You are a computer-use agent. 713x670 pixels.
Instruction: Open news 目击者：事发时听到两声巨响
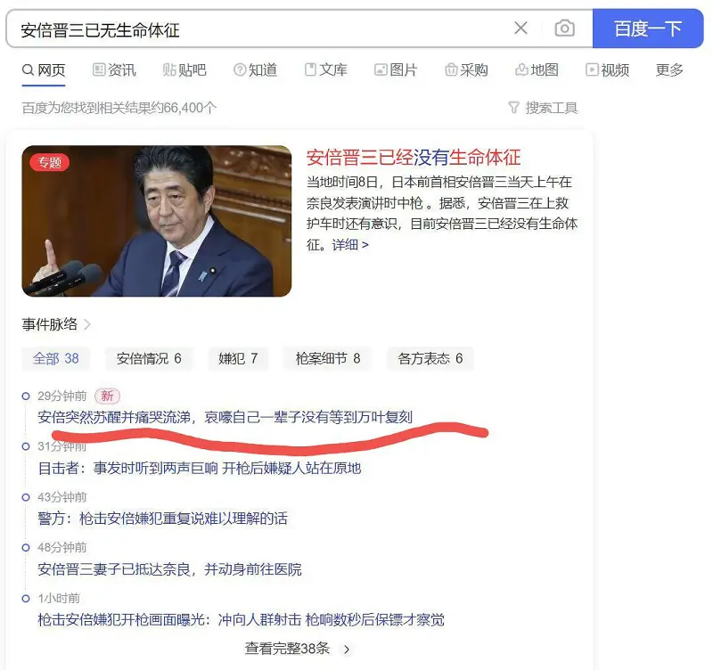tap(200, 468)
